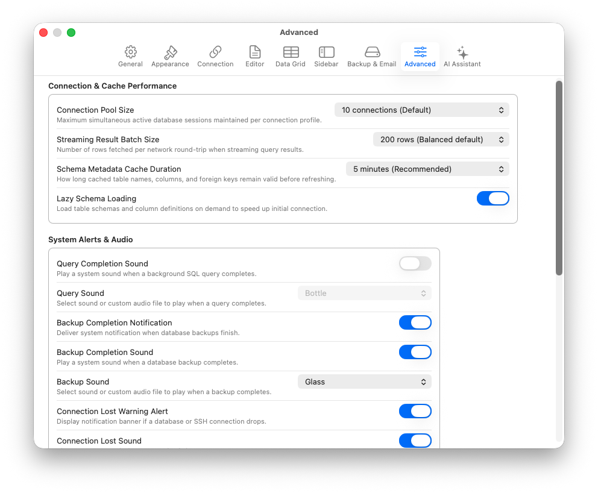Minimize the window with the gray button
The height and width of the screenshot is (493, 598).
click(x=57, y=33)
